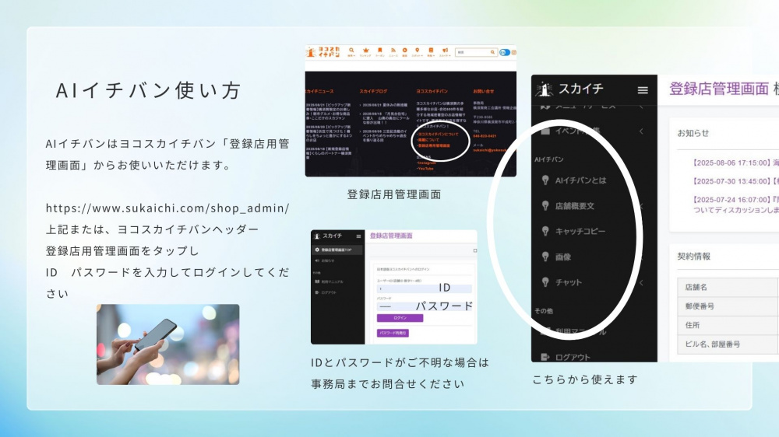Click the 住所 cell in 契約情報 table

[x=728, y=325]
